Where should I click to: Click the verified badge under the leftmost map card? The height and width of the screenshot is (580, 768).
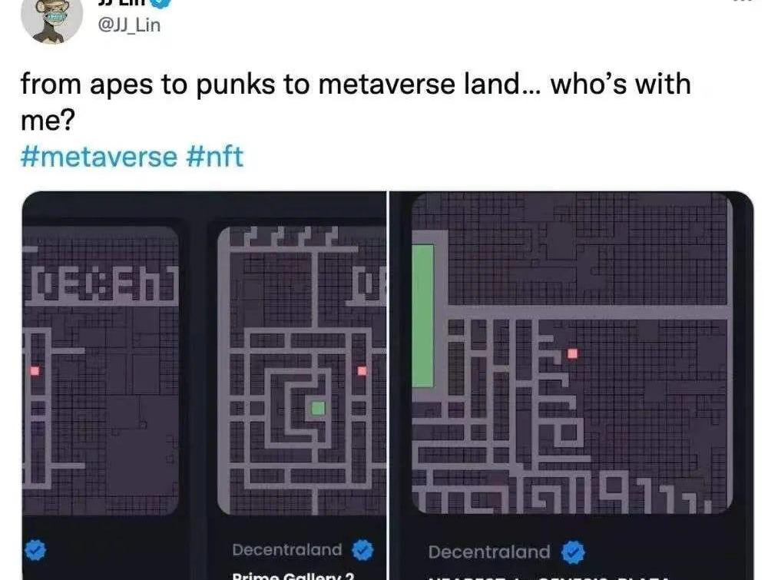[x=35, y=550]
